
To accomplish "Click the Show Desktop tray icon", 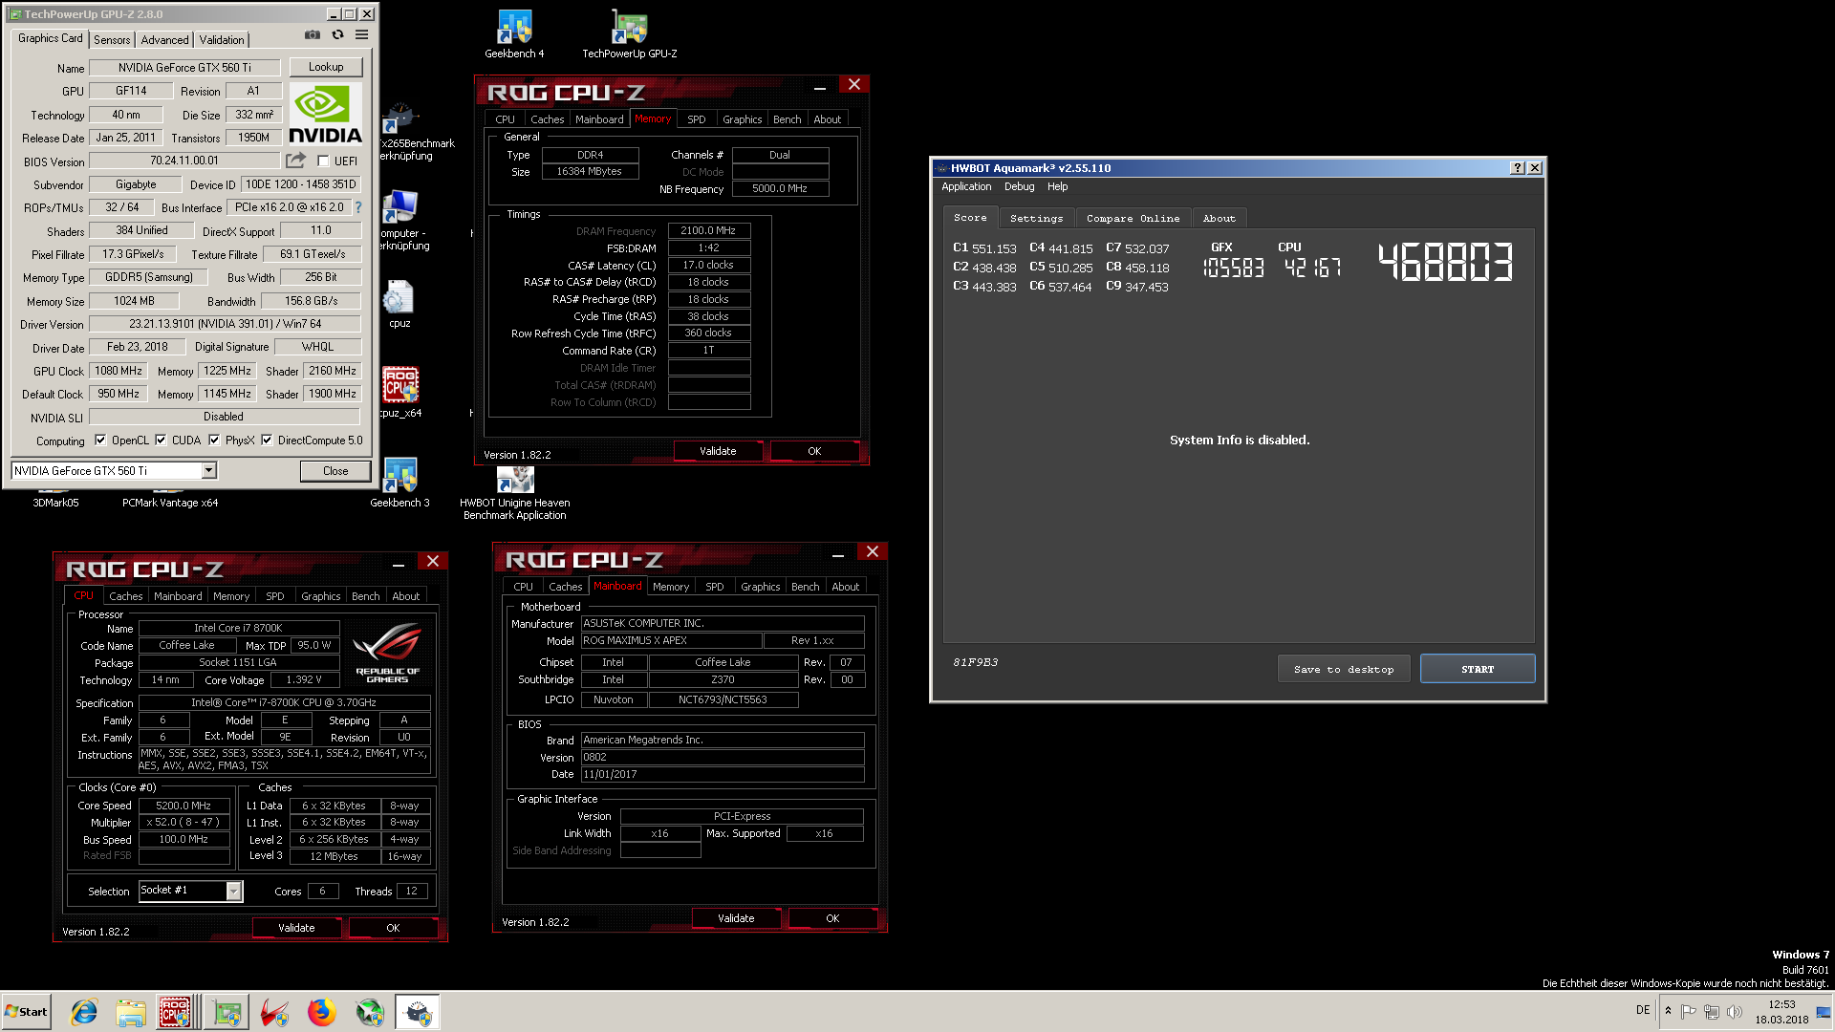I will coord(1824,1012).
